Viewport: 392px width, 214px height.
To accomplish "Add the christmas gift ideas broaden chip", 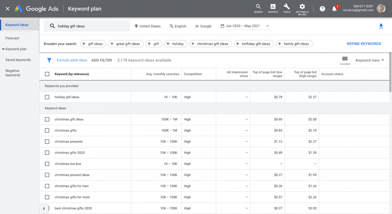I will pos(210,44).
